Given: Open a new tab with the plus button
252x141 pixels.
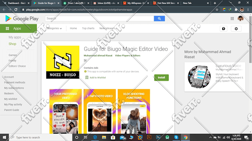Looking at the screenshot, I should point(215,3).
